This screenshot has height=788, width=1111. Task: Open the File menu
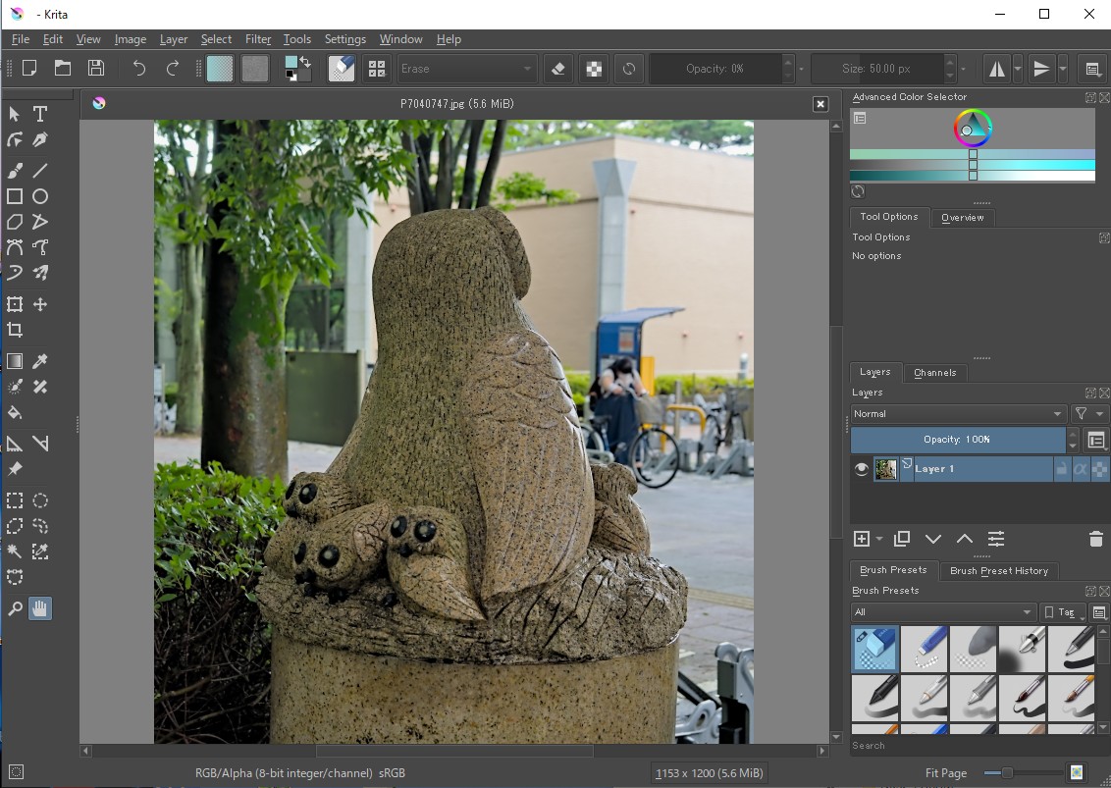click(21, 39)
